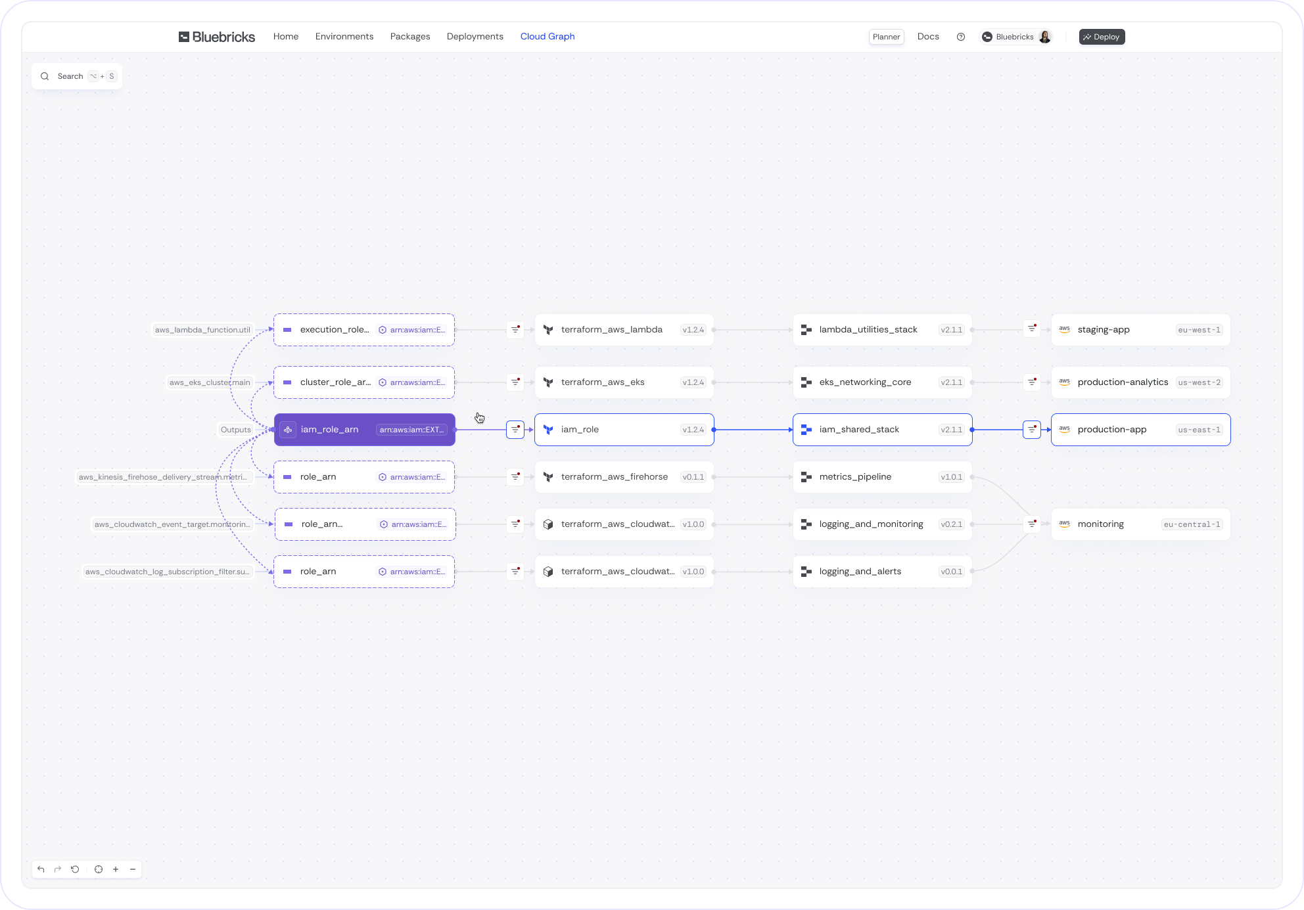Reset the graph view with circular arrow

click(x=75, y=869)
